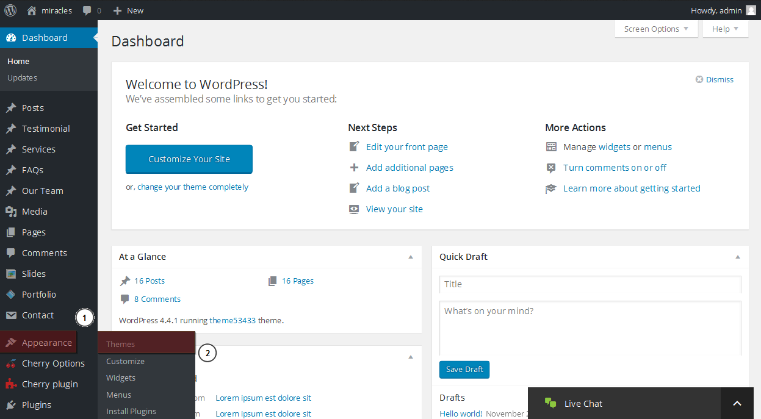Open Learn more about getting started link
761x419 pixels.
(x=632, y=188)
